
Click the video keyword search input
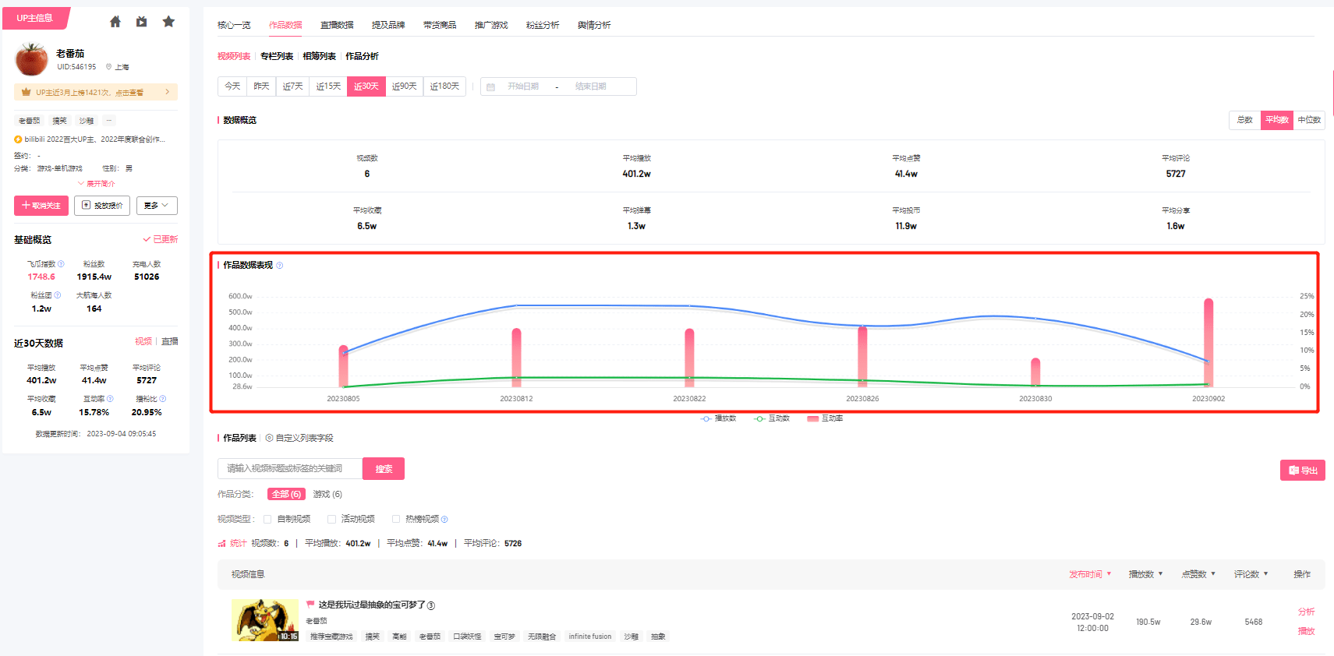(x=290, y=468)
